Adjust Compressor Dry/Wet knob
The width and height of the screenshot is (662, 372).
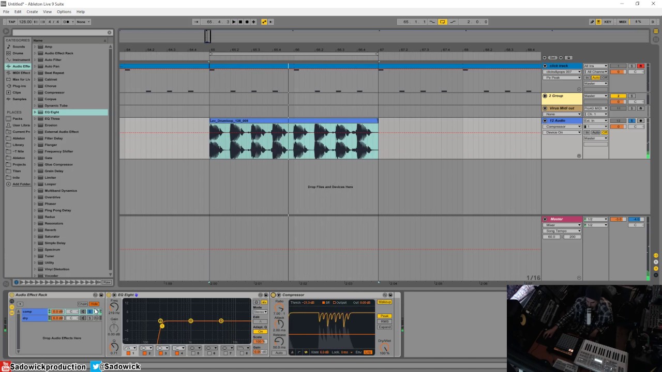pos(384,348)
